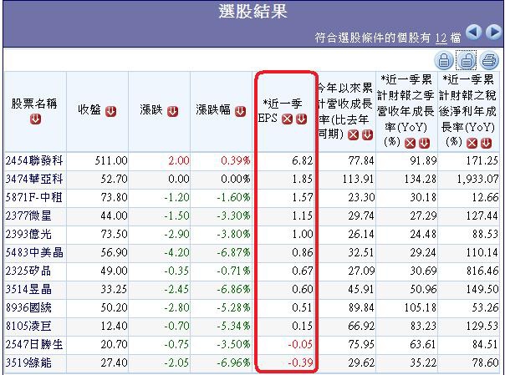Open the 12 matching stocks count link
Viewport: 505px width, 375px height.
click(x=441, y=38)
